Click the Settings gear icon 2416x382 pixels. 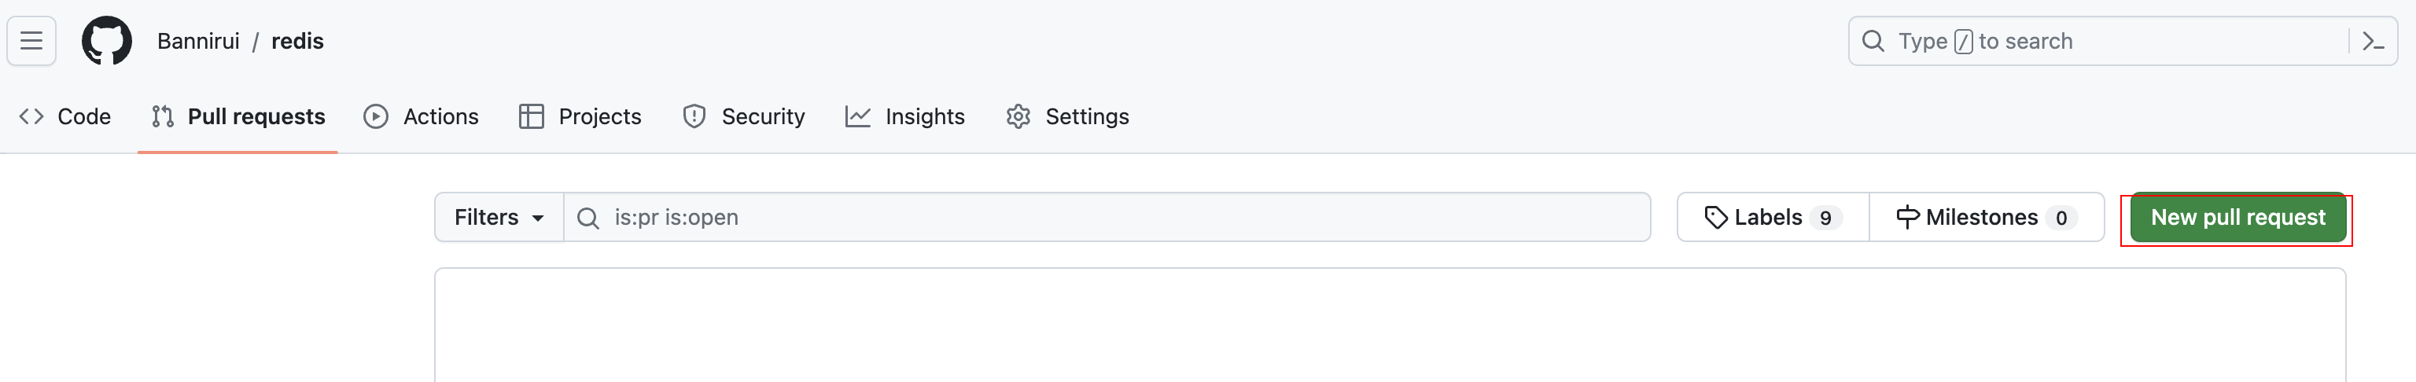point(1018,117)
